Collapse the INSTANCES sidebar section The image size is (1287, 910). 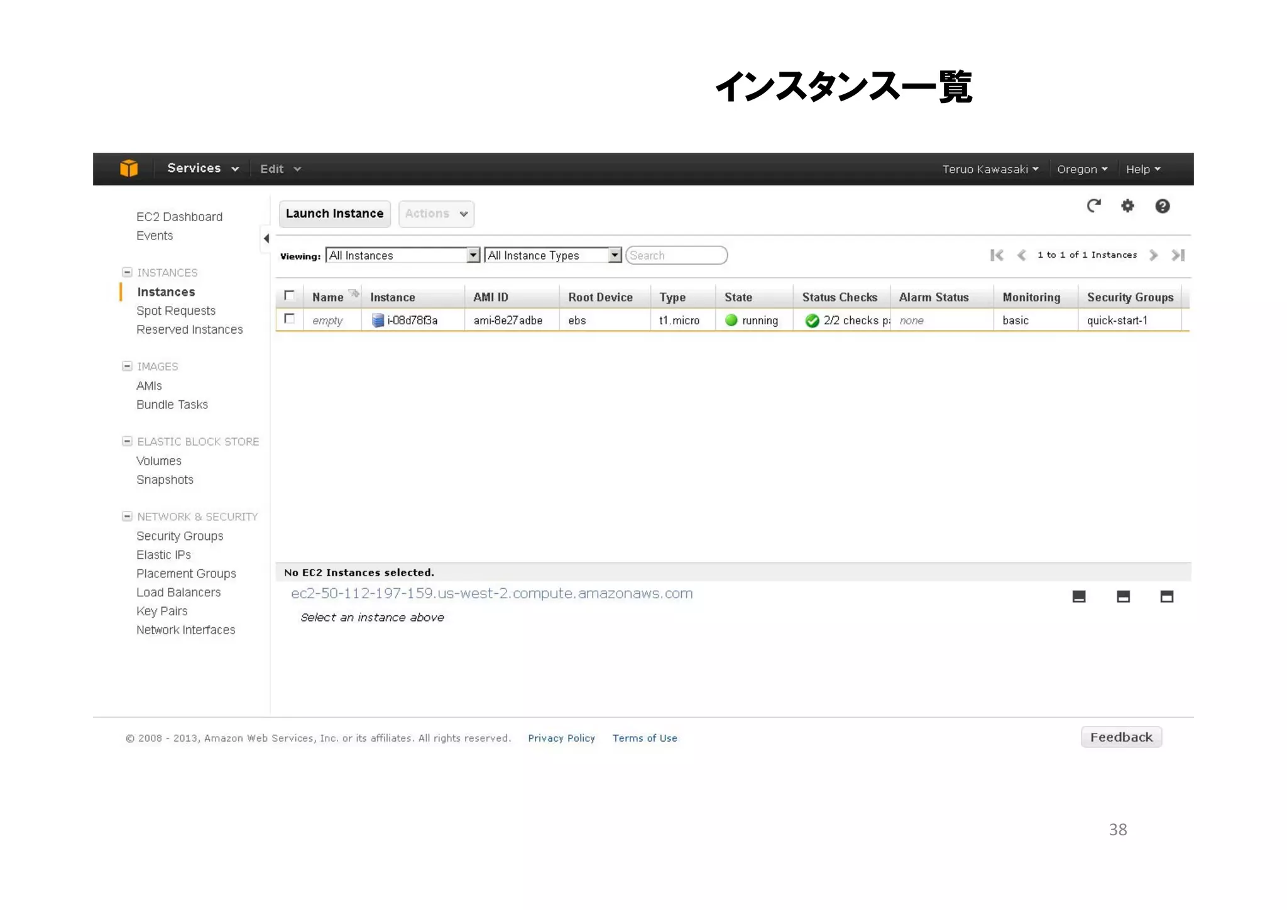(x=127, y=272)
